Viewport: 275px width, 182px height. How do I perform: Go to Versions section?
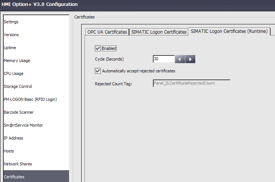(x=11, y=35)
